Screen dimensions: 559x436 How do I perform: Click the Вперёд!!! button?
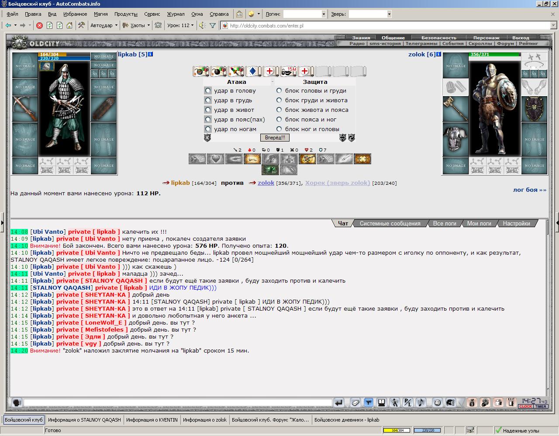point(275,138)
